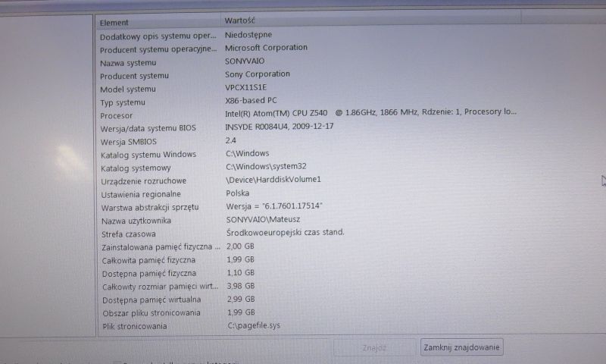The height and width of the screenshot is (364, 606).
Task: Select the Obszar pliku stronicowania label
Action: coord(151,313)
